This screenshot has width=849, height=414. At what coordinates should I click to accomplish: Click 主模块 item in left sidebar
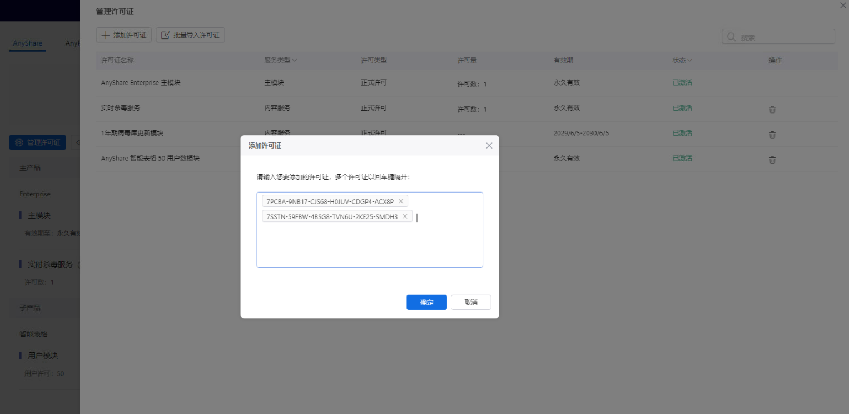point(39,215)
